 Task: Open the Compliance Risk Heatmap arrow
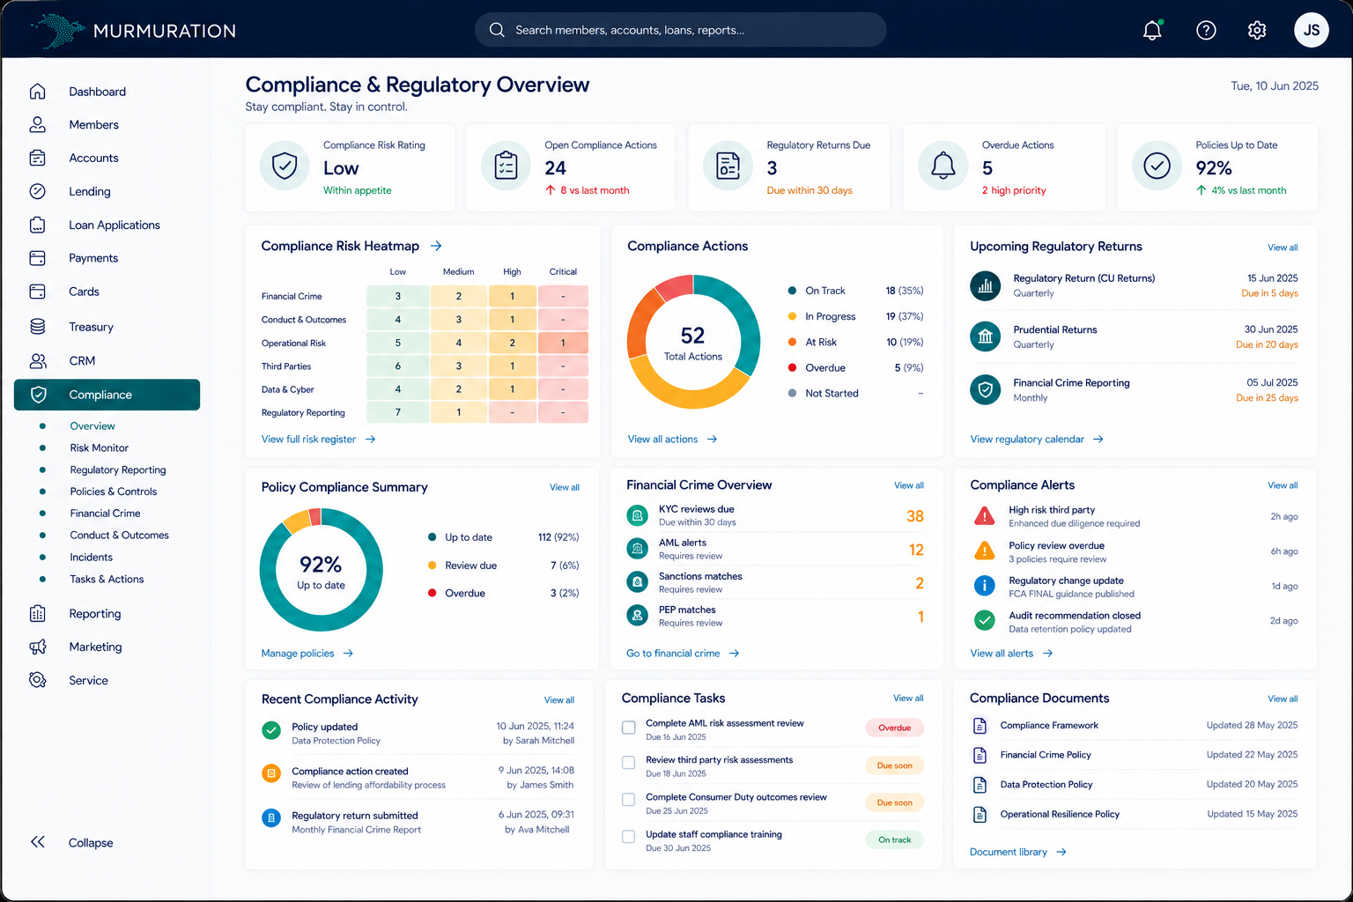(436, 246)
